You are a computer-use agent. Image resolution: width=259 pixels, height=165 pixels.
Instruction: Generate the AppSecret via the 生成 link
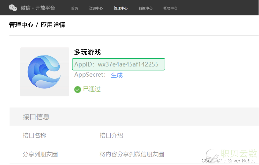[x=117, y=75]
